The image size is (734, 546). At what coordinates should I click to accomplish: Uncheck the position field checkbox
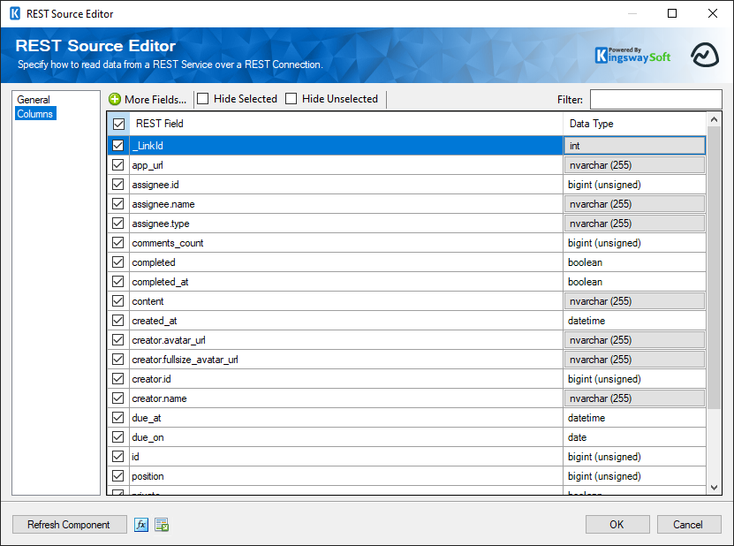coord(118,475)
